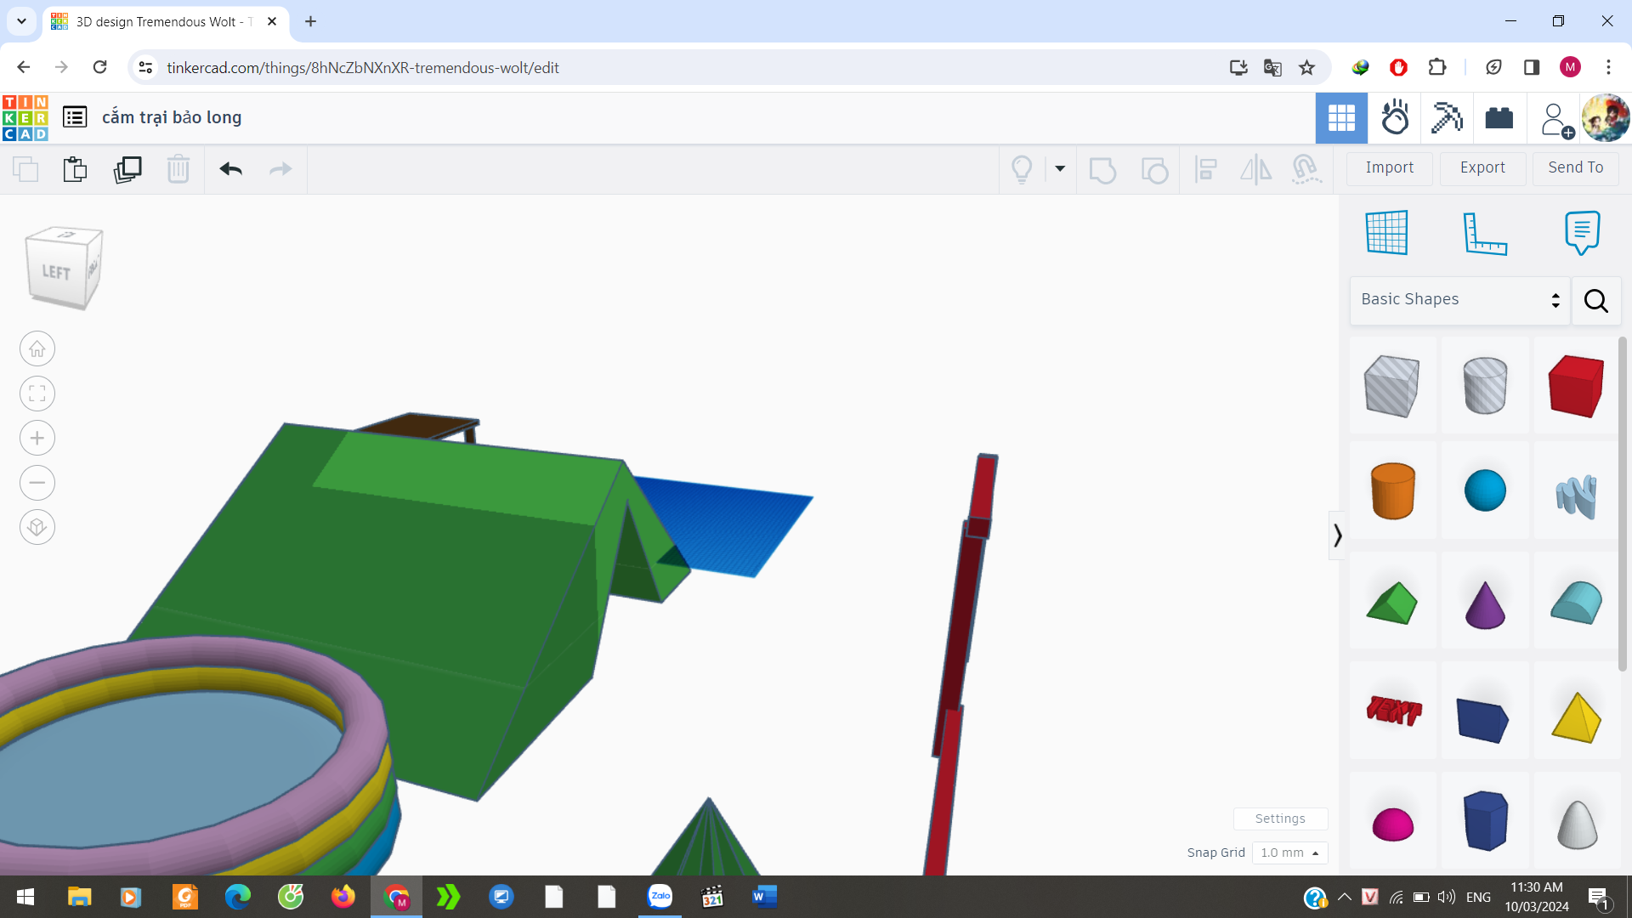
Task: Collapse the shapes panel chevron
Action: click(x=1337, y=535)
